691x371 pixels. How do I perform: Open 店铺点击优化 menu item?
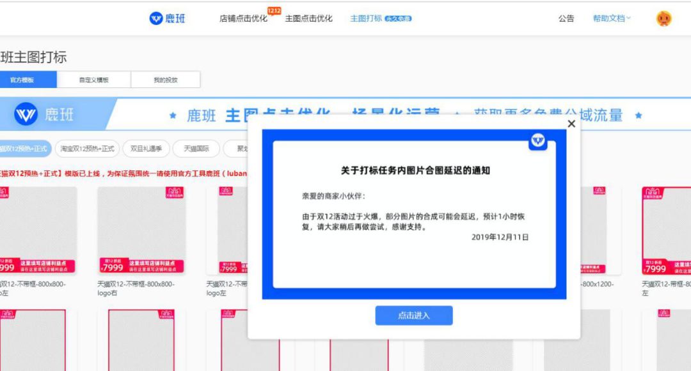pyautogui.click(x=243, y=19)
